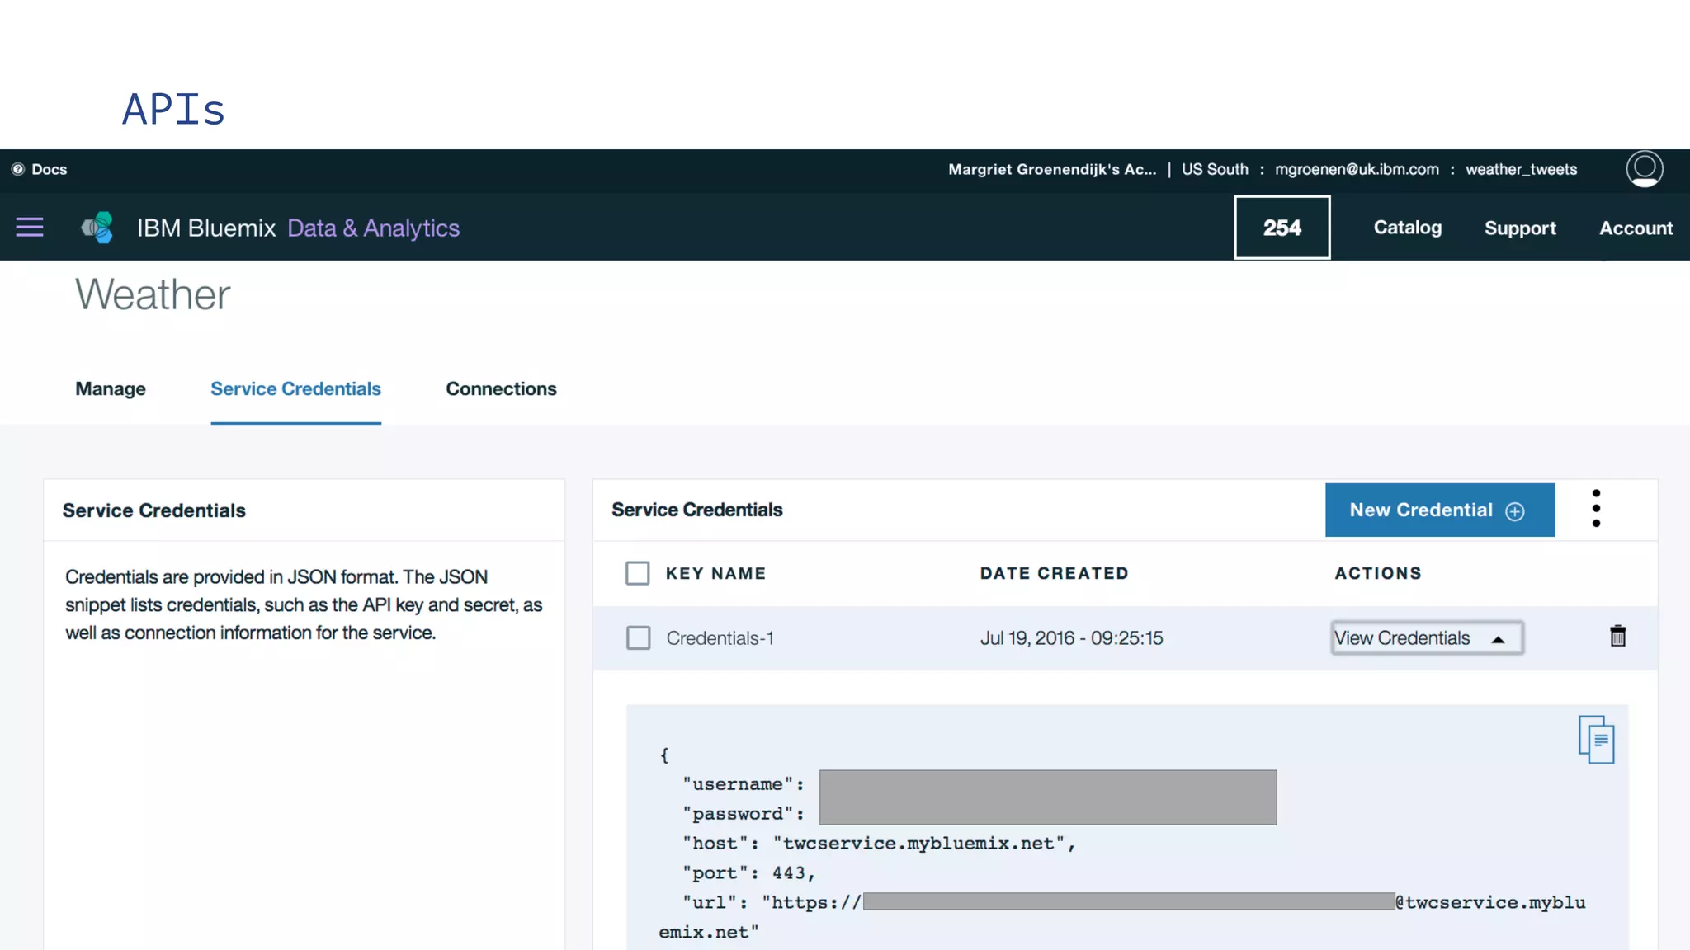Open US South region selector
This screenshot has width=1690, height=950.
(1215, 169)
